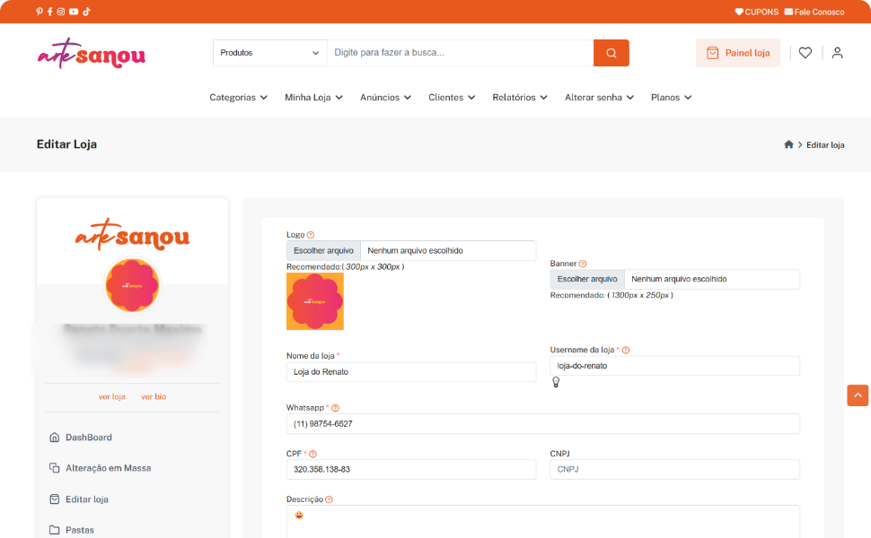
Task: Open the user account icon
Action: [837, 53]
